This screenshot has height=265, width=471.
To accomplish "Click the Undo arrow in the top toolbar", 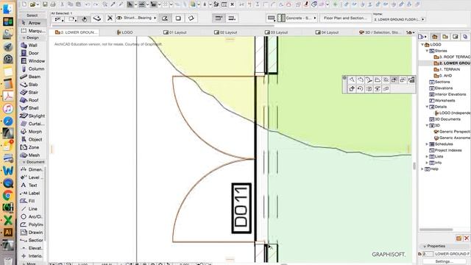I will click(x=88, y=4).
